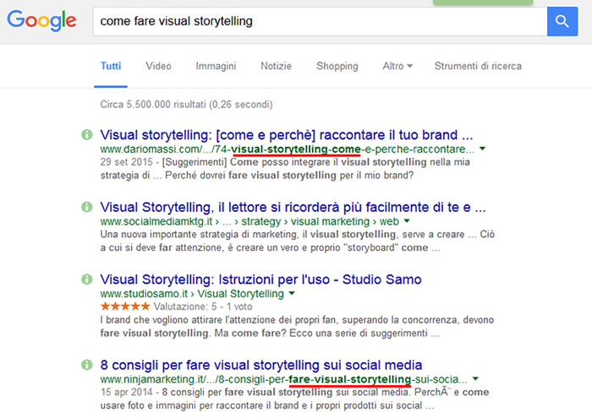592x418 pixels.
Task: Click 'Valutazione: 5 - 1 voto' text
Action: point(203,307)
